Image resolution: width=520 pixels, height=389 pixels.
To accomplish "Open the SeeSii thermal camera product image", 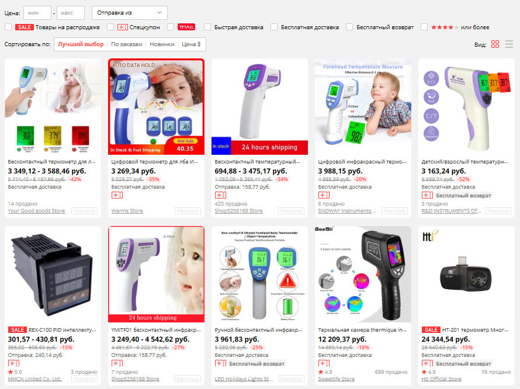I will tap(363, 275).
